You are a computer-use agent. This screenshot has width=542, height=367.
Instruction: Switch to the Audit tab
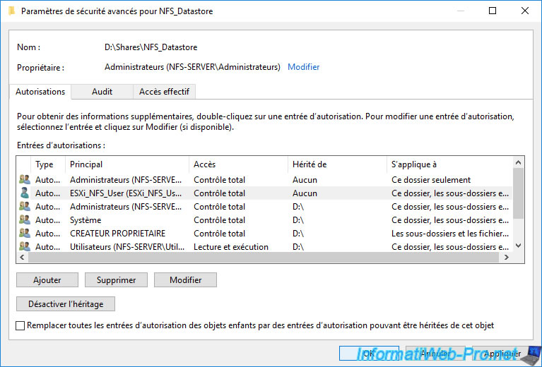tap(102, 92)
